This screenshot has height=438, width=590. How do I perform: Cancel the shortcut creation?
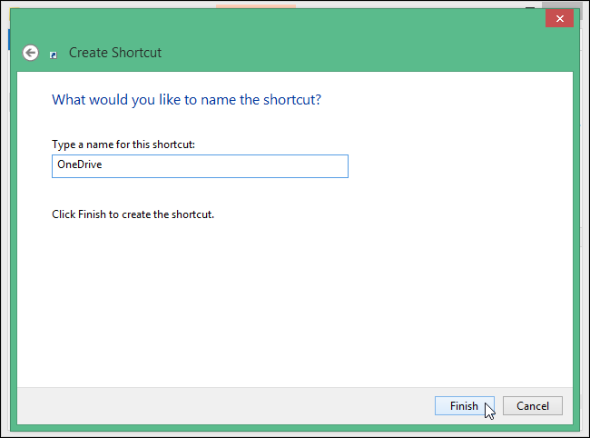533,405
